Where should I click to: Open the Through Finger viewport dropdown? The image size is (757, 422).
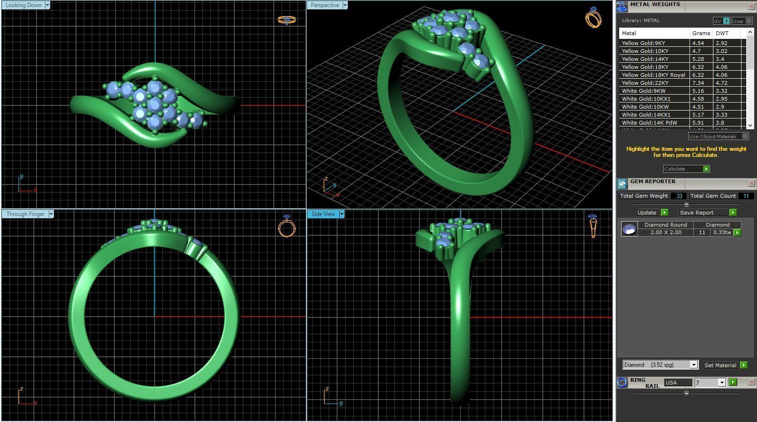coord(51,214)
